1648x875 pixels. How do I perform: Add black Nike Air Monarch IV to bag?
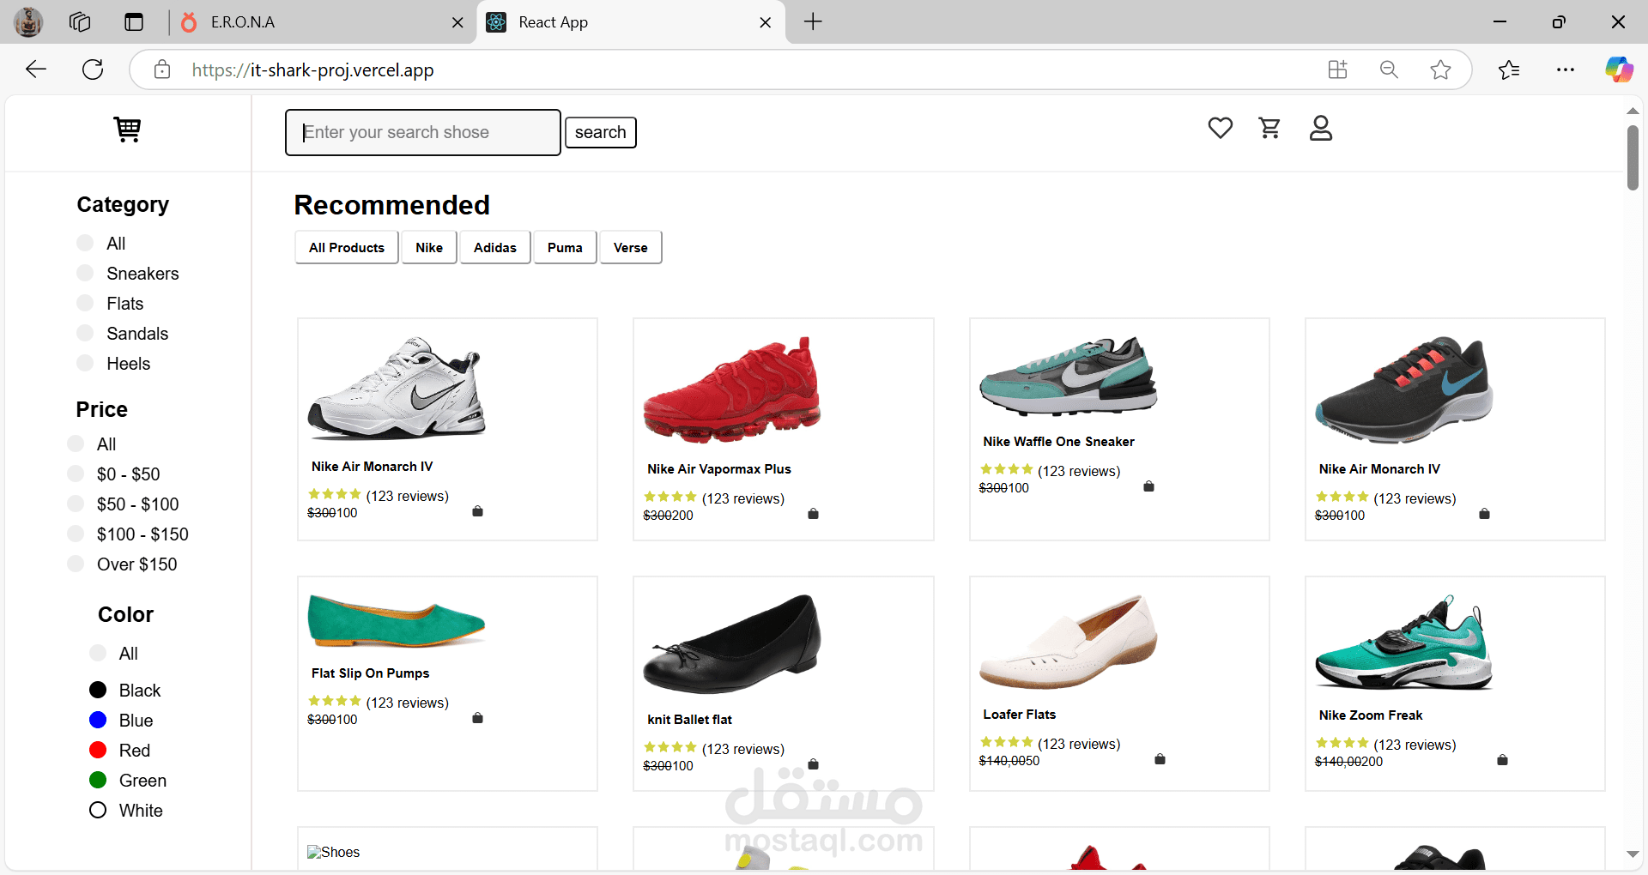click(1485, 514)
